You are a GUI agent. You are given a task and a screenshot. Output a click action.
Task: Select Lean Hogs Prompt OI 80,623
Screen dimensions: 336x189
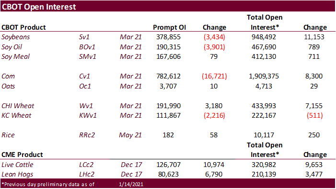coord(168,174)
